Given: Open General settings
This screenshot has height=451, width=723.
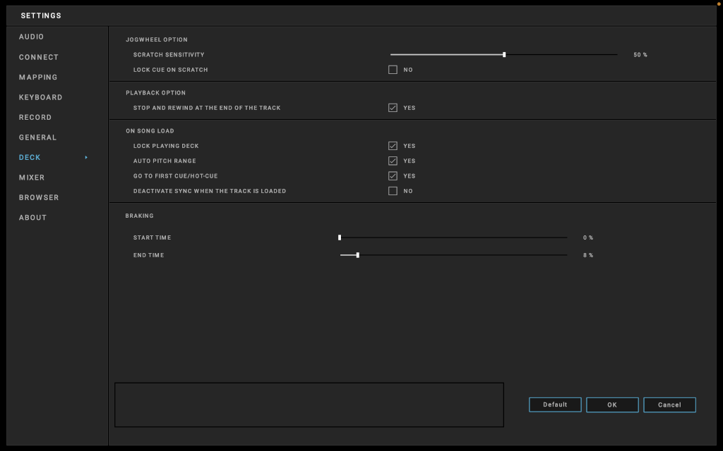Looking at the screenshot, I should coord(37,137).
